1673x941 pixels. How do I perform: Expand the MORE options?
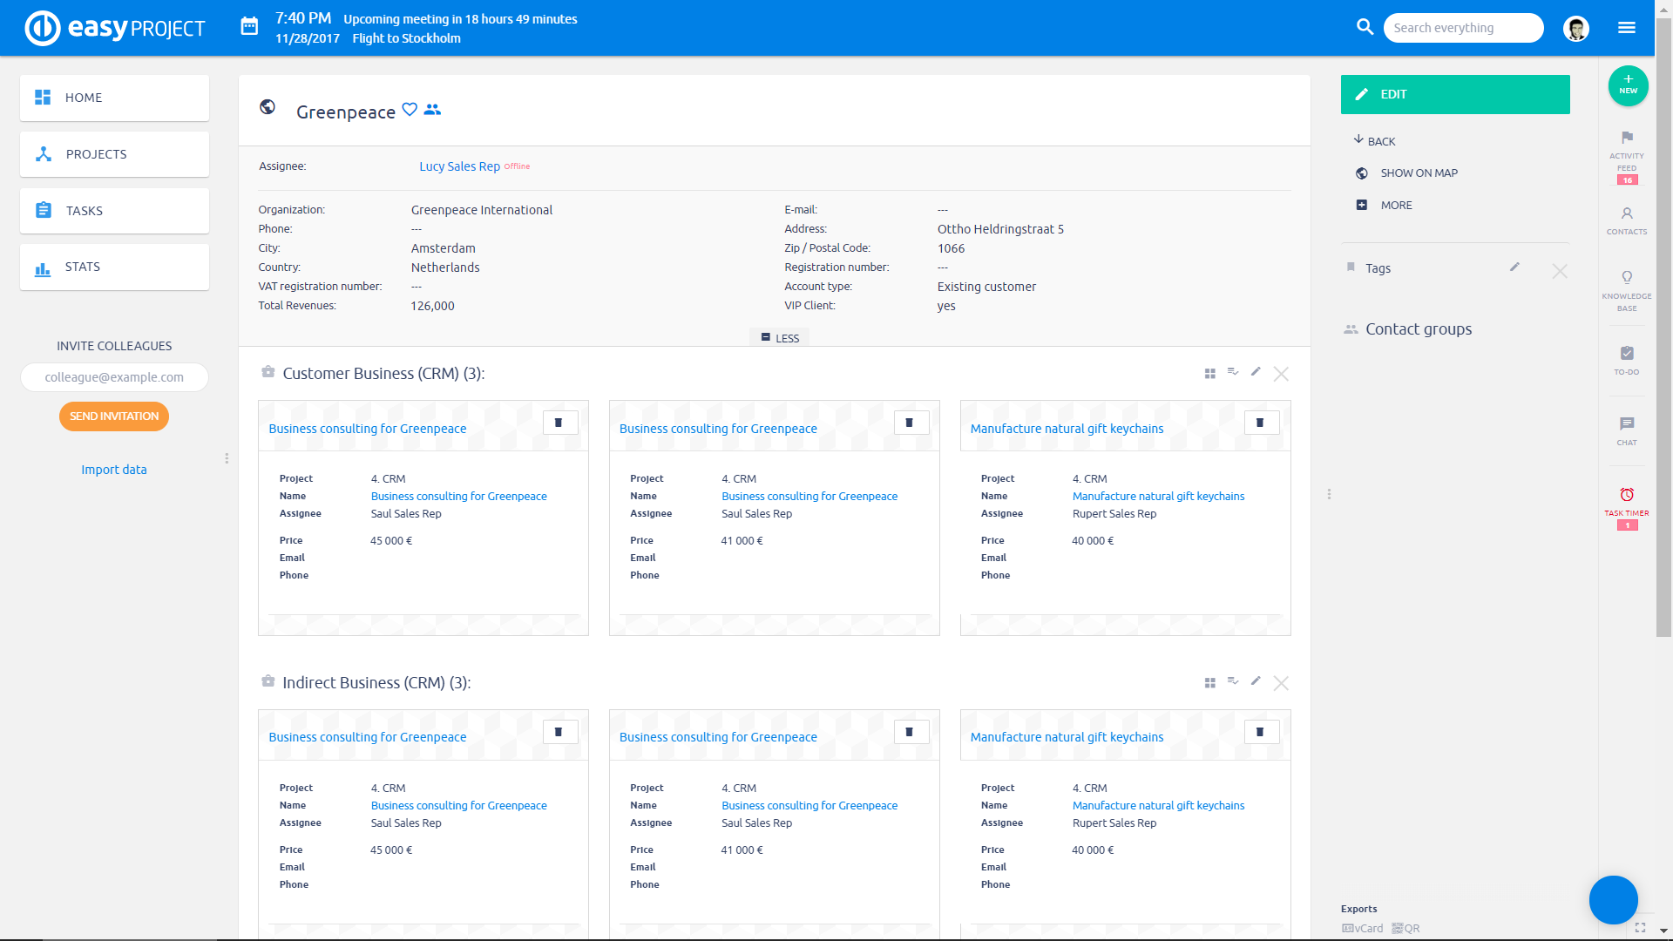click(1385, 205)
